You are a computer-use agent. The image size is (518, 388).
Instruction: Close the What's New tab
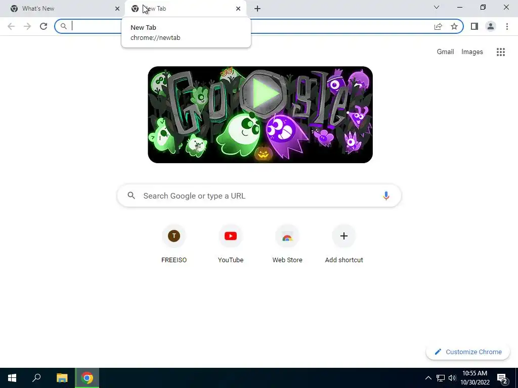point(117,9)
